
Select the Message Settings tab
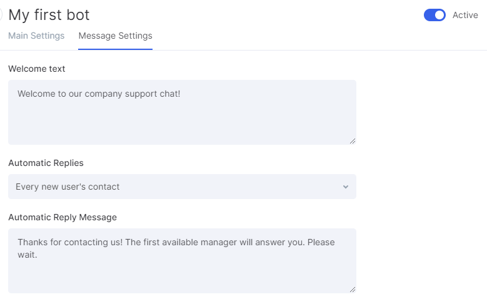coord(115,36)
